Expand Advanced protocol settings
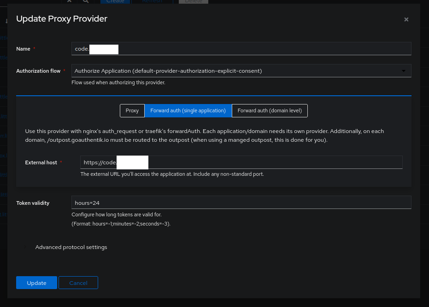Image resolution: width=429 pixels, height=307 pixels. pos(71,247)
